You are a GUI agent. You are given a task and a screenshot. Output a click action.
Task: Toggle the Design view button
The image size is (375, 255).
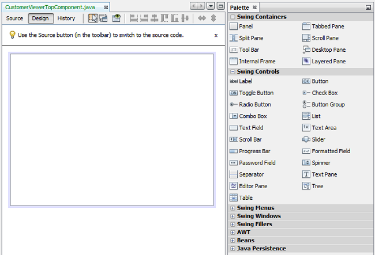[40, 18]
